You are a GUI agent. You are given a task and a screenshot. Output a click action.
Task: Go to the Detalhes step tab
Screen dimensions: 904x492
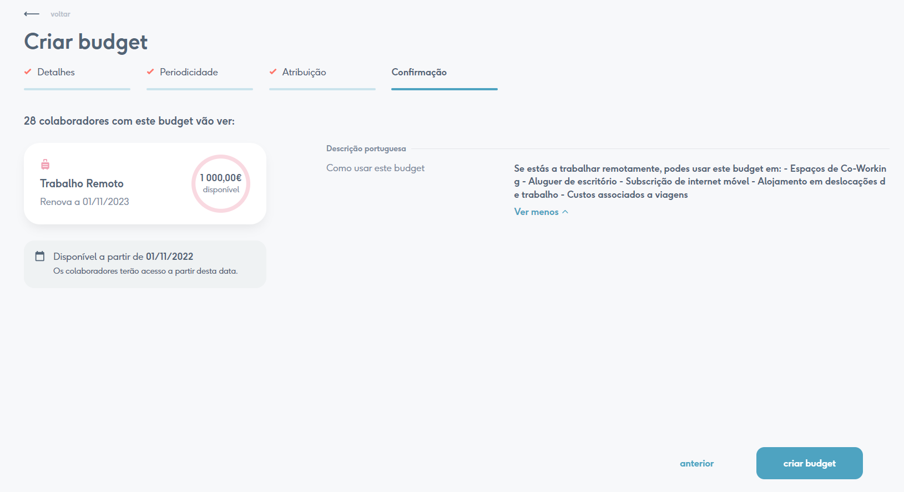click(x=56, y=72)
